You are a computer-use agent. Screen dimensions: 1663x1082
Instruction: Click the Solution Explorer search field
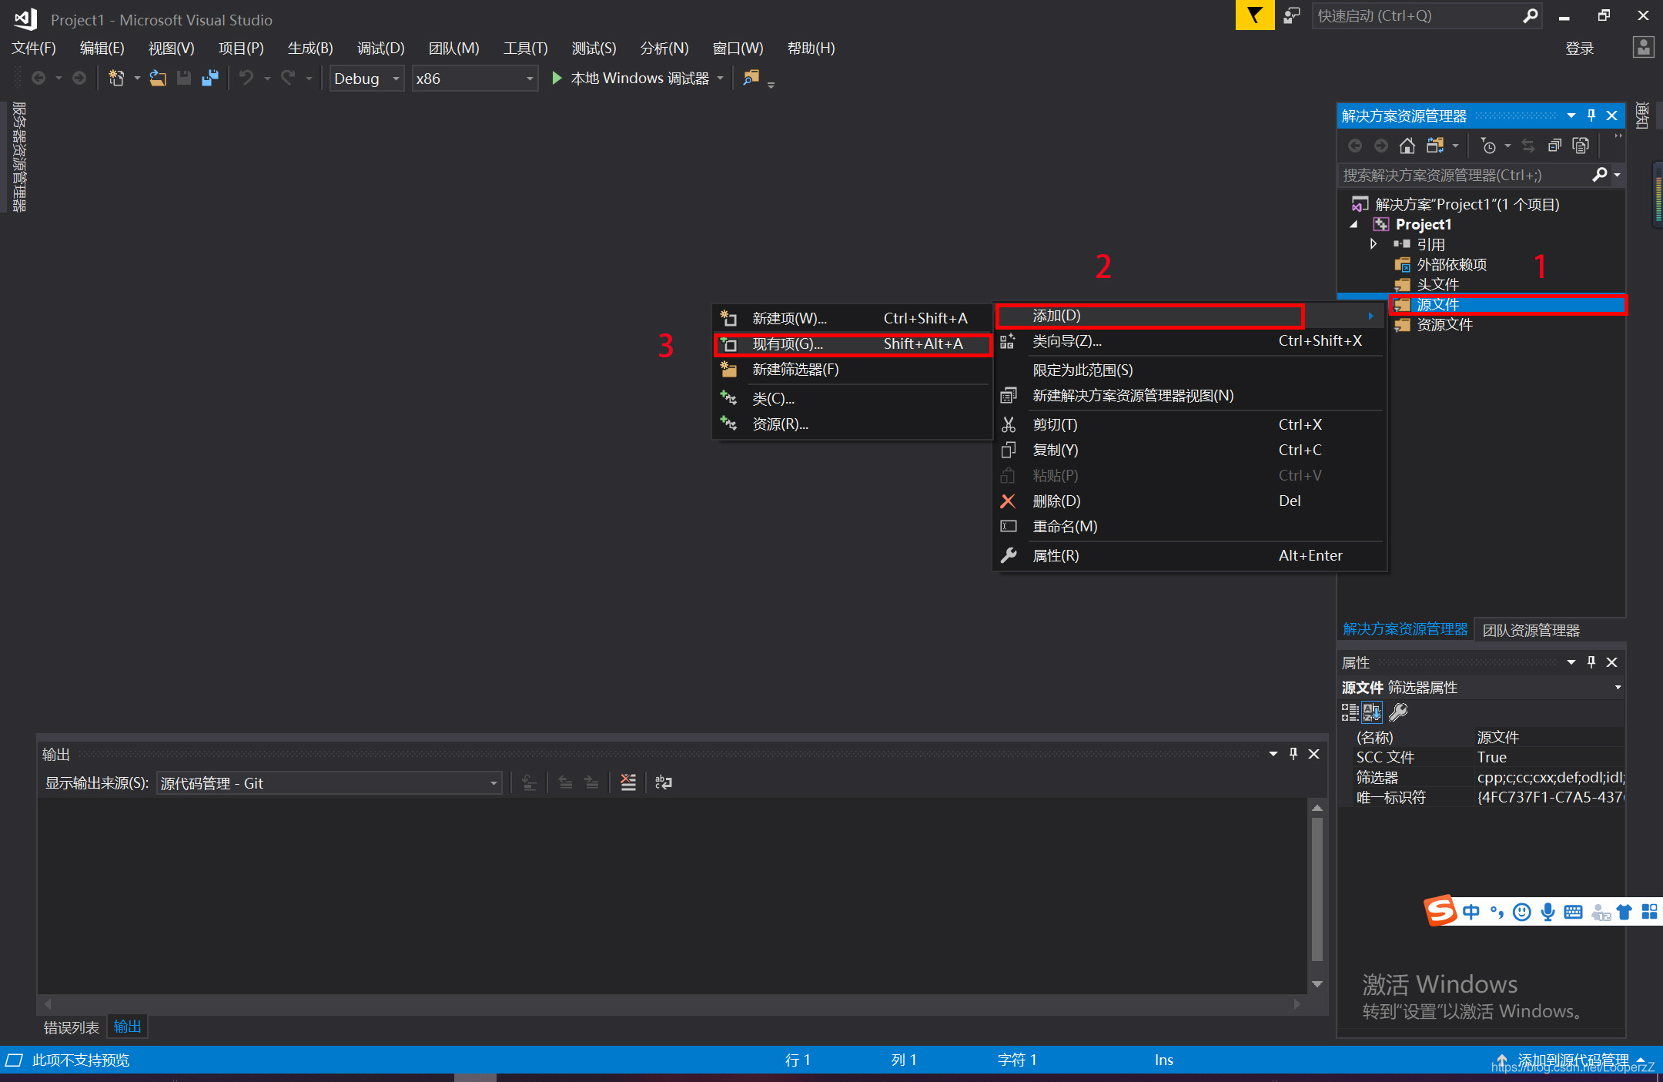[1463, 176]
